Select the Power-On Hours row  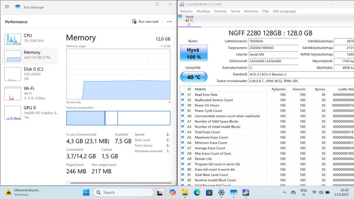(x=267, y=105)
